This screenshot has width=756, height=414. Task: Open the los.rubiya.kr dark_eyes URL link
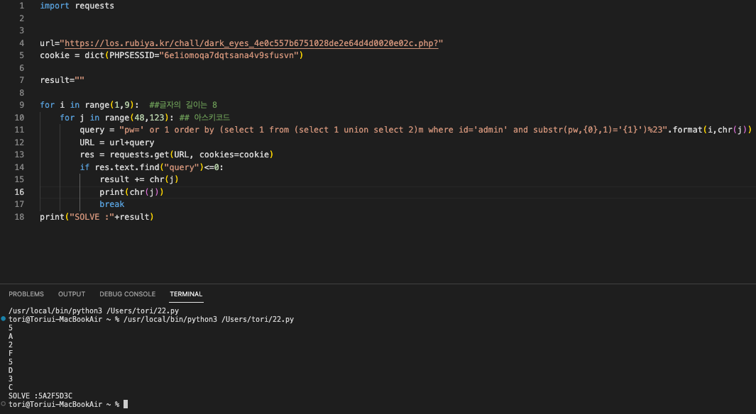click(x=252, y=43)
